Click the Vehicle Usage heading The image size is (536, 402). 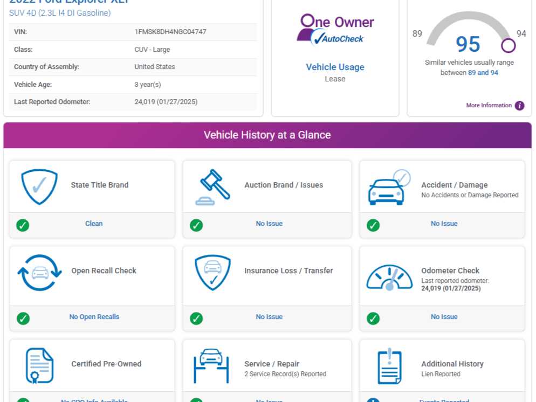[x=335, y=67]
